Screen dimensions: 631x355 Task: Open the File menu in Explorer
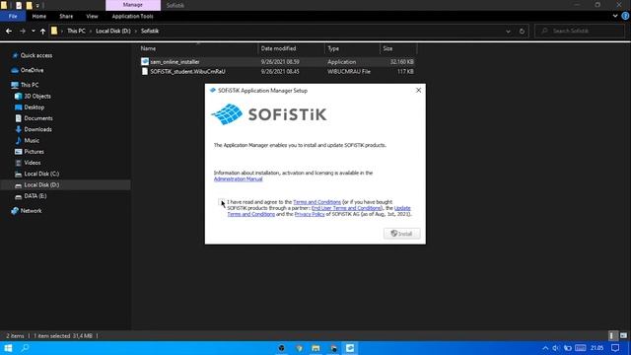click(13, 16)
